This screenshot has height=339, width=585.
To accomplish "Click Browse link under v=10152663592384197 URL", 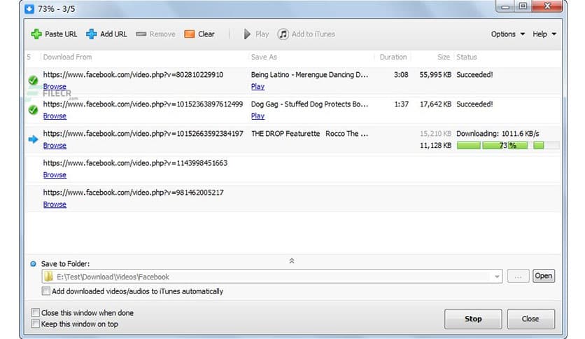I will click(55, 145).
